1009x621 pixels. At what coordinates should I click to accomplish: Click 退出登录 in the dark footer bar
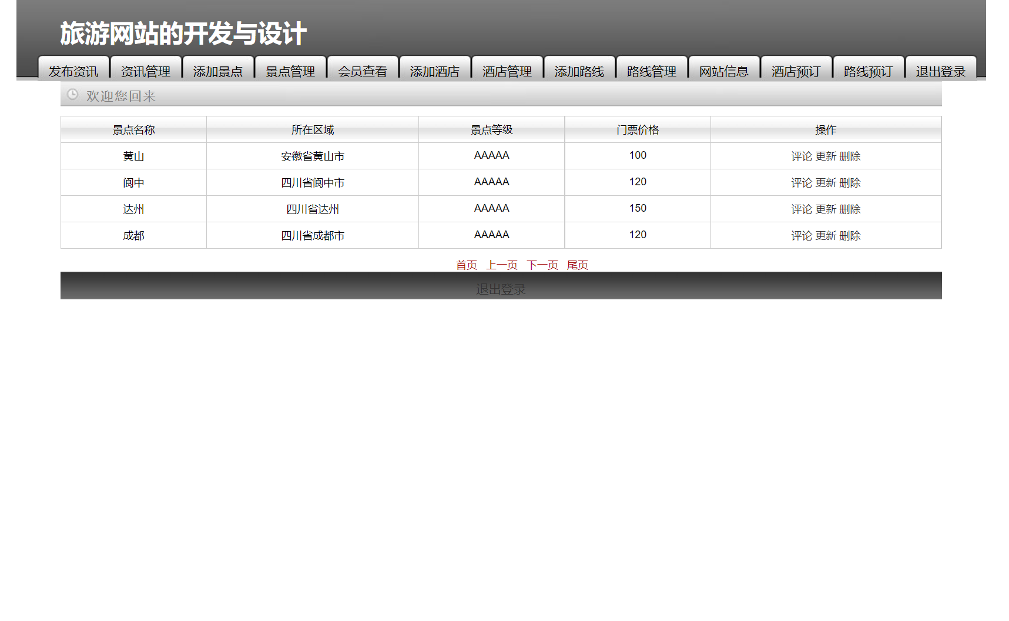(x=501, y=289)
